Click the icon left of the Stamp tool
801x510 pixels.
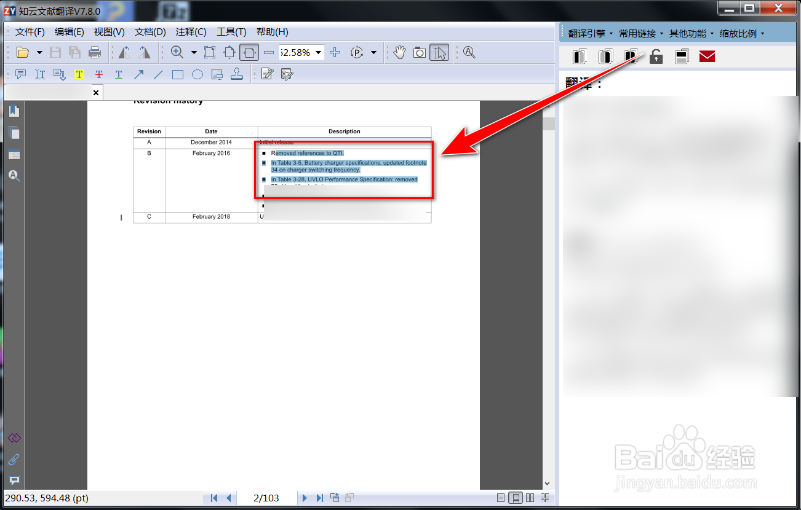(x=217, y=74)
